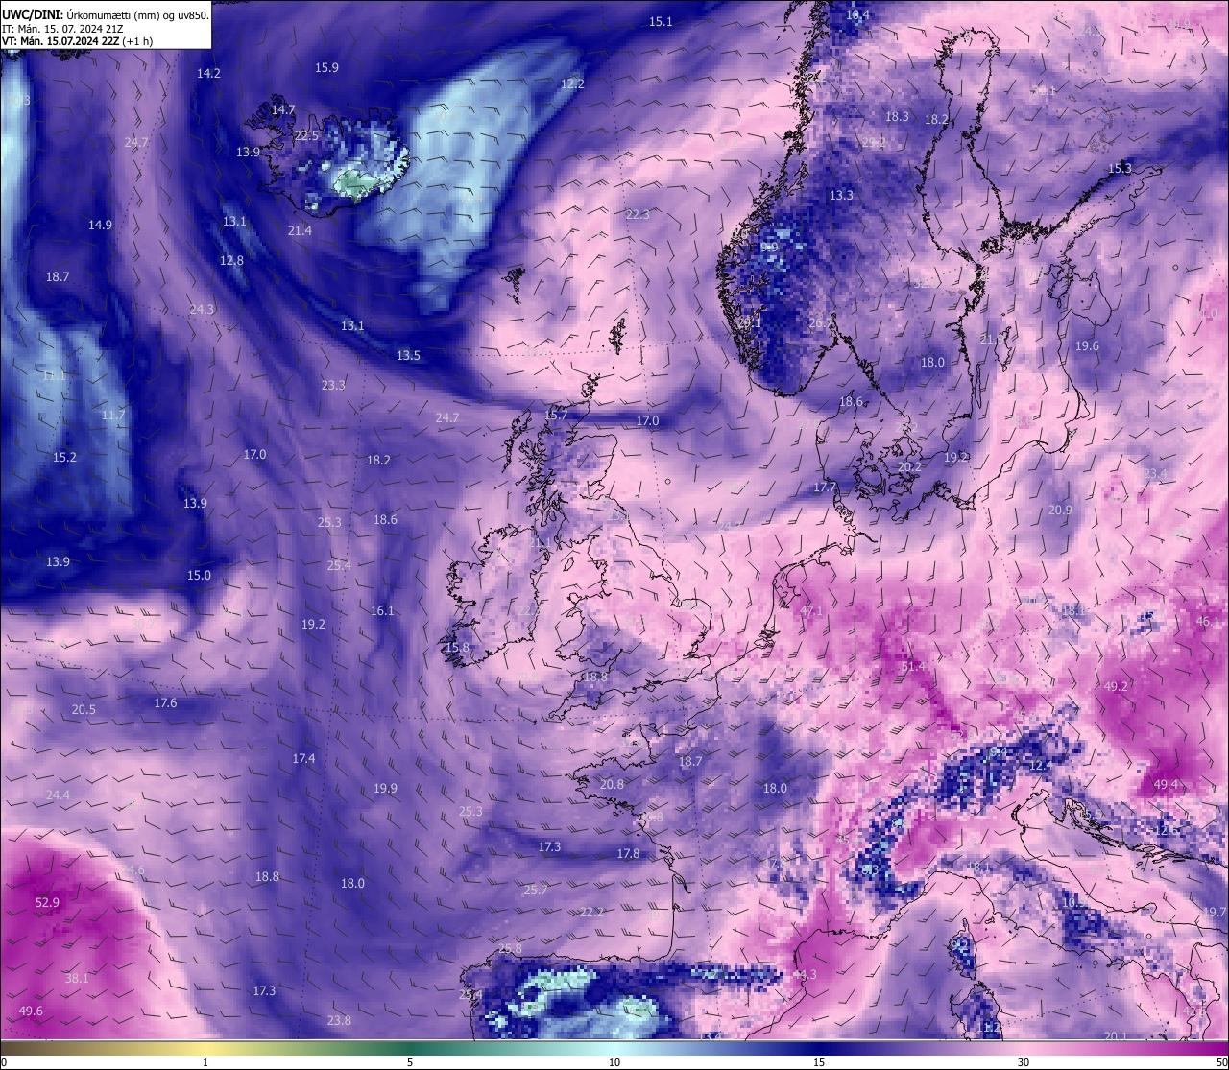1229x1070 pixels.
Task: Click the 38.1 map value
Action: point(77,978)
